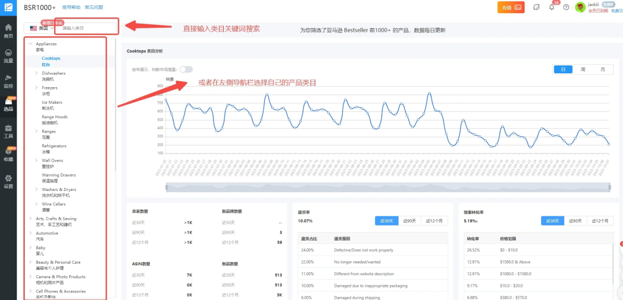Select 近90天 in 退货率 panel
Screen dimensions: 623x300
pyautogui.click(x=410, y=220)
